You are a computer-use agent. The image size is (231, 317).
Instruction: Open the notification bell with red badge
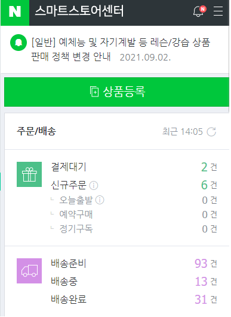199,11
